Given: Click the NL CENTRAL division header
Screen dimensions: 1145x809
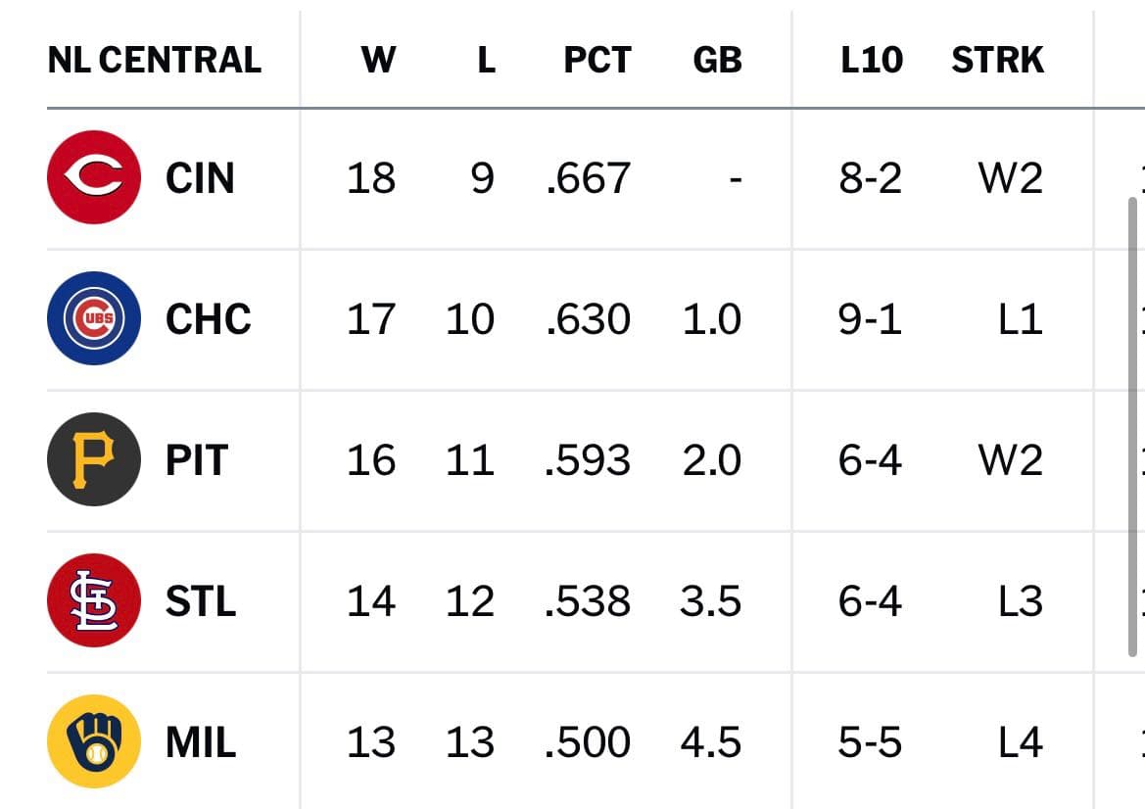Looking at the screenshot, I should point(154,60).
